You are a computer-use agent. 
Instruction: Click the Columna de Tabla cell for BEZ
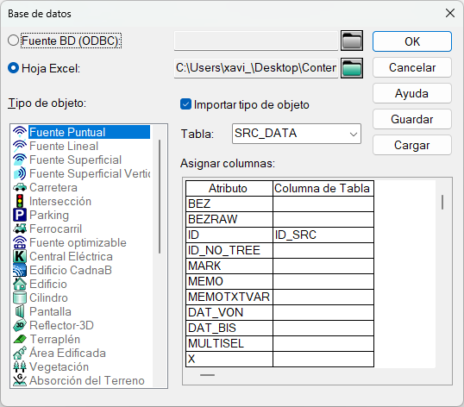323,203
